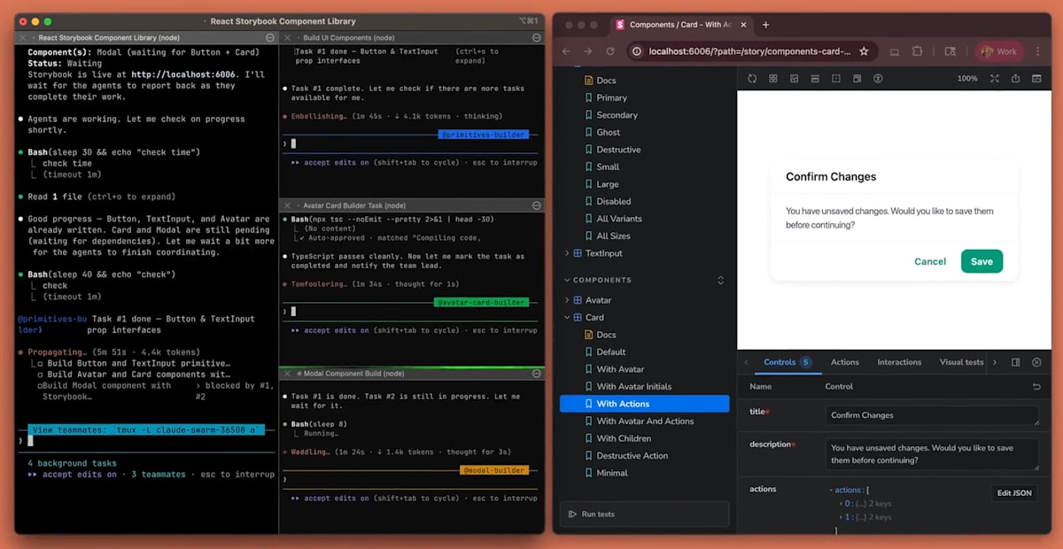The height and width of the screenshot is (549, 1063).
Task: Change the viewport size icon in toolbar
Action: [x=814, y=78]
